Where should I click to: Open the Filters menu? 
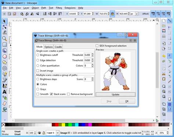(x=59, y=8)
